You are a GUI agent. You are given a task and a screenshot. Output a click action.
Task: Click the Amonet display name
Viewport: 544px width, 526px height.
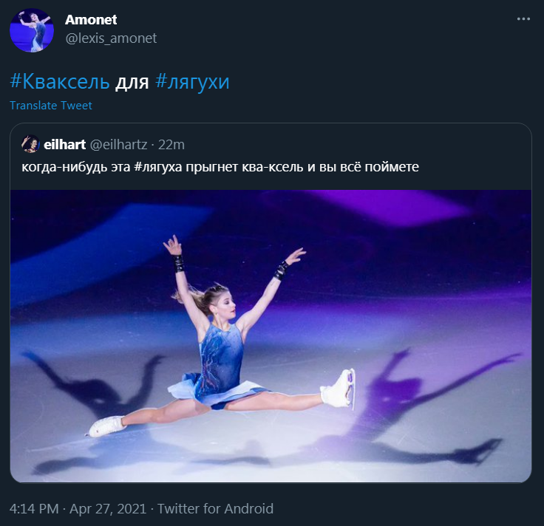(x=91, y=20)
